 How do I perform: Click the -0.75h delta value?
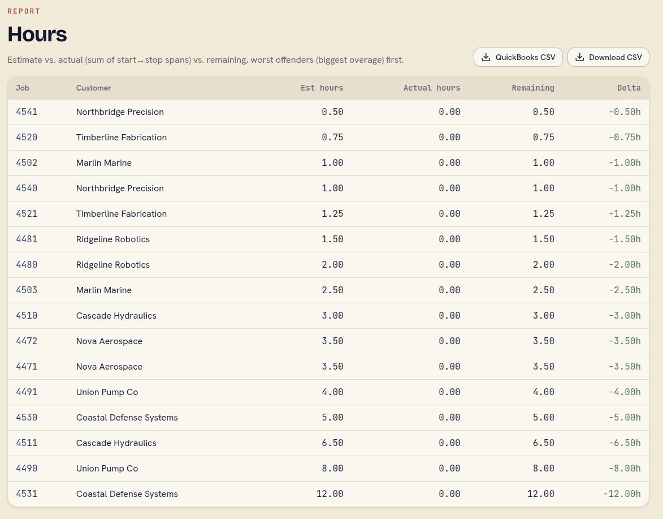(x=625, y=137)
